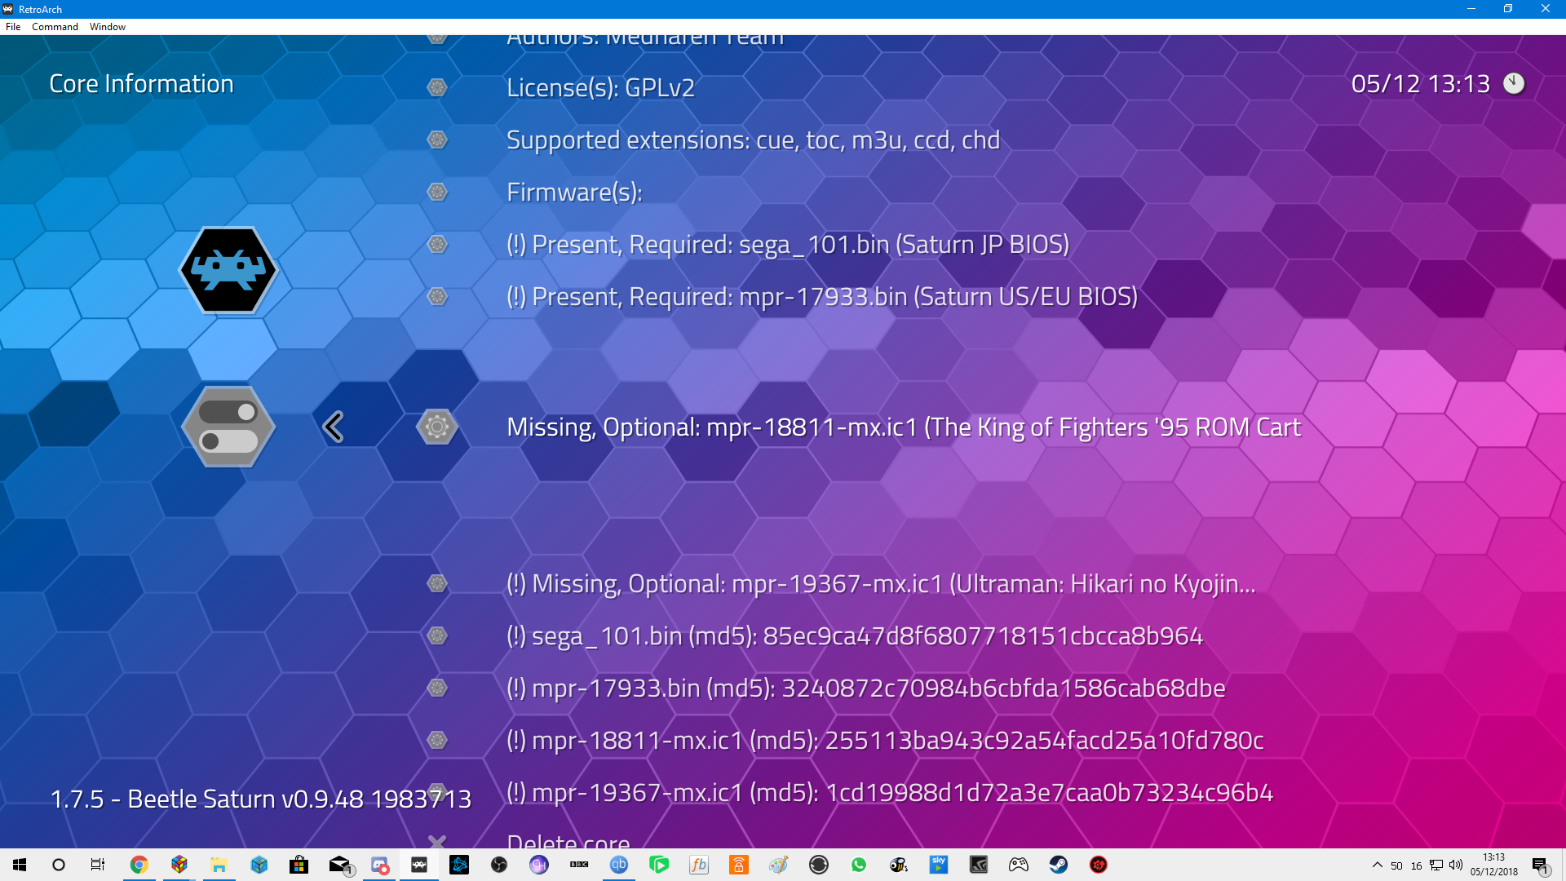
Task: Open foobar2000 from the taskbar
Action: tap(699, 865)
